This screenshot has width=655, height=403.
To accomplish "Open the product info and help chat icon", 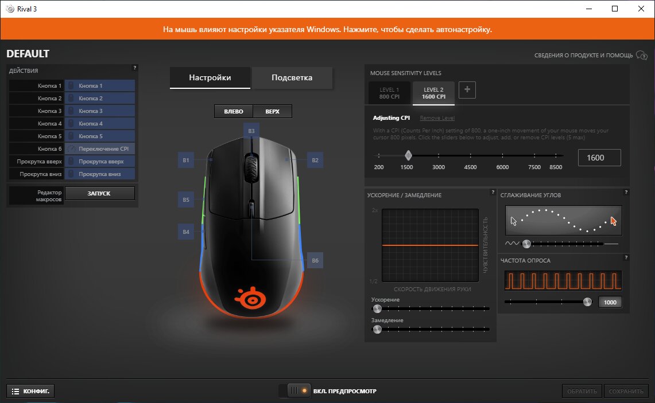I will click(x=641, y=55).
